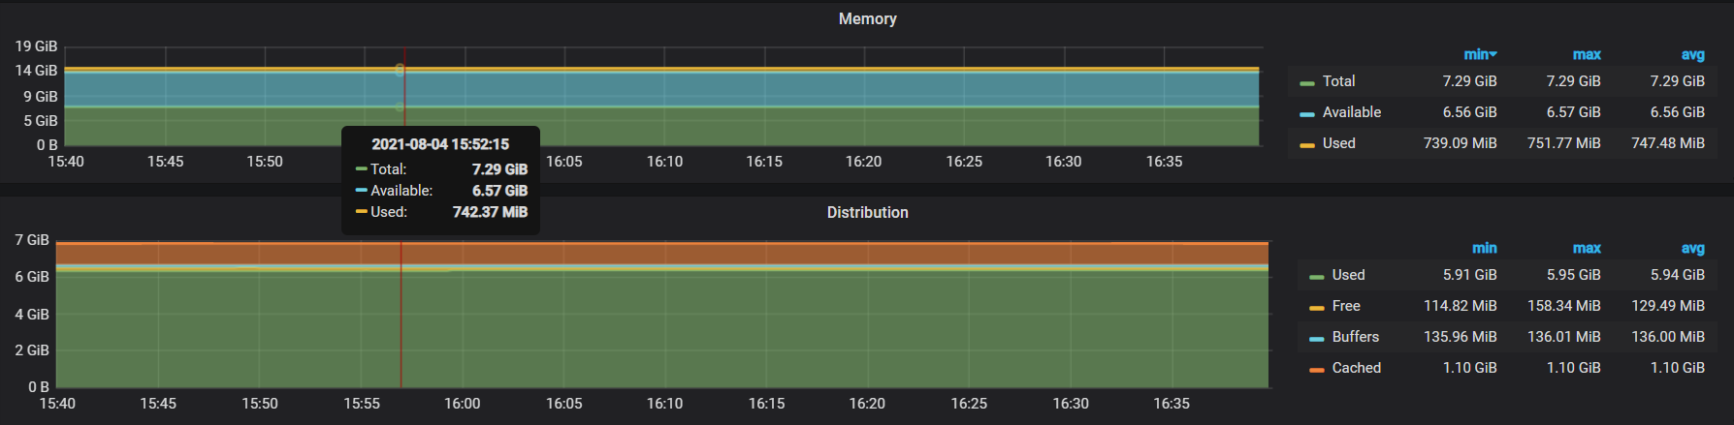The image size is (1734, 425).
Task: Select the Free series label in legend
Action: pyautogui.click(x=1345, y=306)
